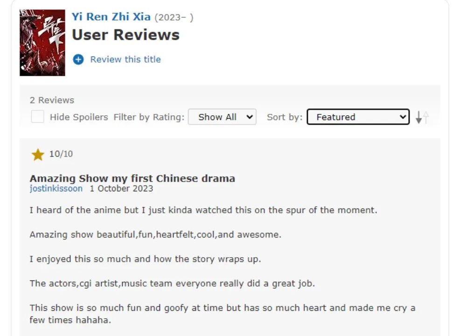
Task: Click the gold star rating icon
Action: [38, 154]
